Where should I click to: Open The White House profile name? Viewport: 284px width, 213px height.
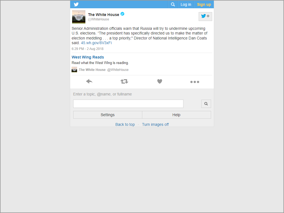point(104,15)
